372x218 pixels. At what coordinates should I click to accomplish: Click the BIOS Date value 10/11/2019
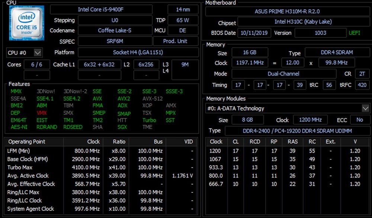(x=254, y=33)
